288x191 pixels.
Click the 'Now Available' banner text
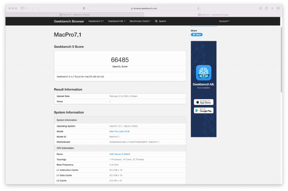pos(203,88)
